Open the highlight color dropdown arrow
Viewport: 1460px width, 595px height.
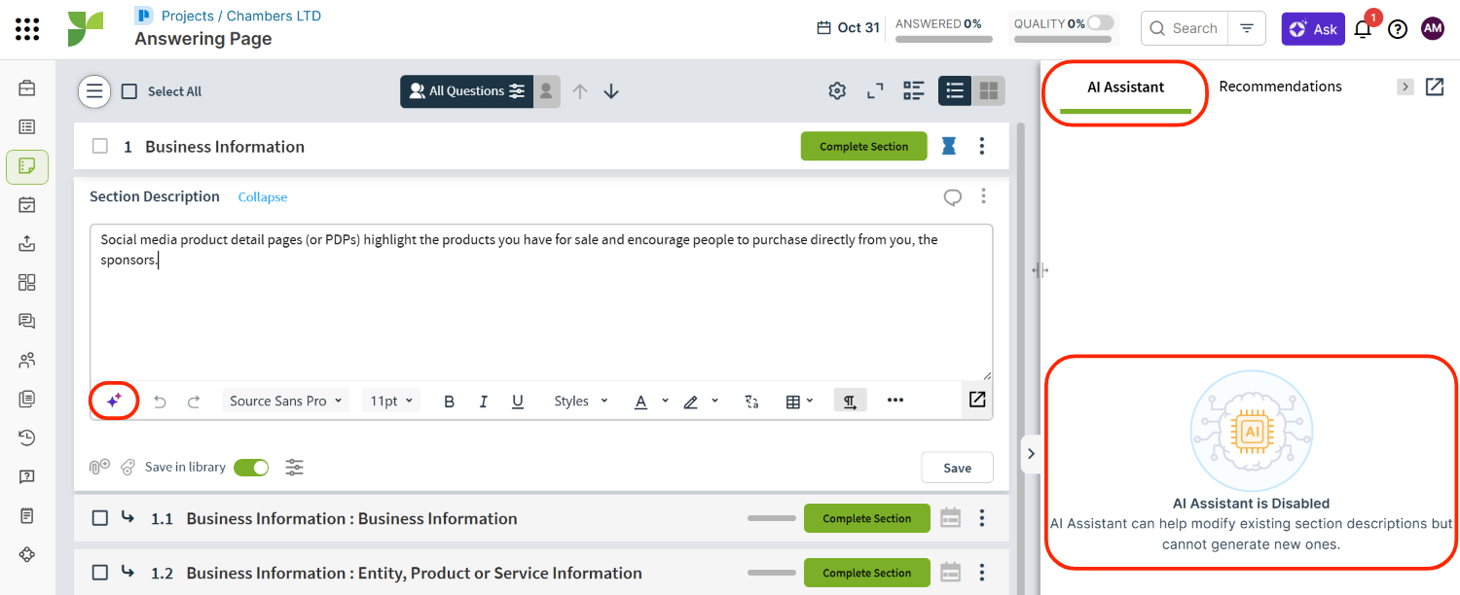[x=715, y=402]
